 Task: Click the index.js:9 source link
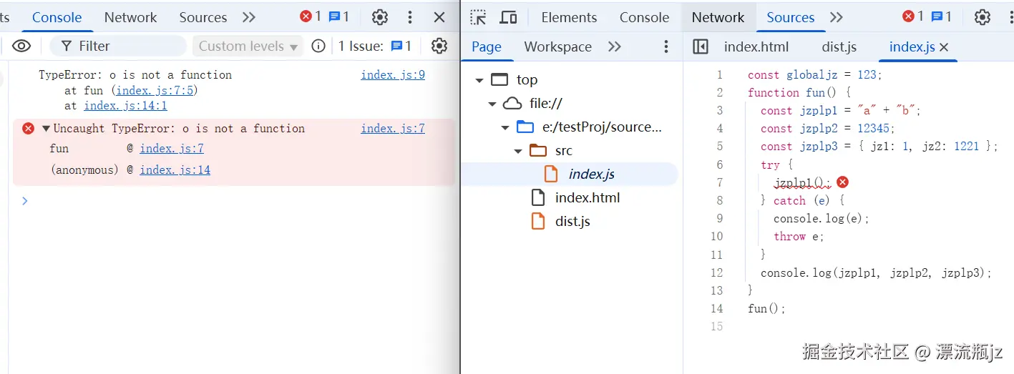tap(393, 74)
